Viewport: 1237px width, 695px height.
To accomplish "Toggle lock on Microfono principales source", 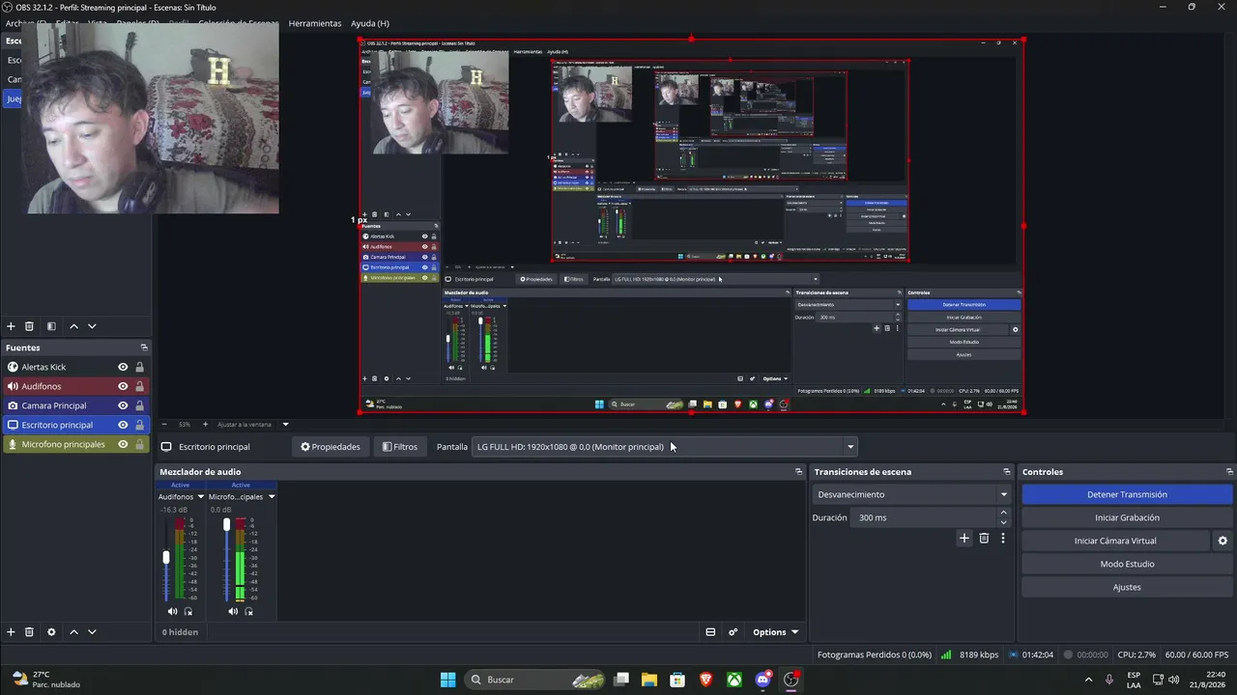I will click(x=139, y=444).
